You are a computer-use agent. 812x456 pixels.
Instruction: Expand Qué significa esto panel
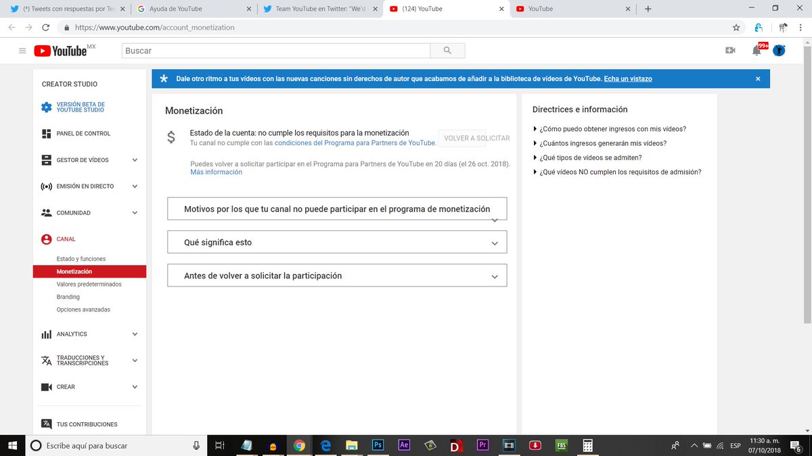[x=337, y=243]
